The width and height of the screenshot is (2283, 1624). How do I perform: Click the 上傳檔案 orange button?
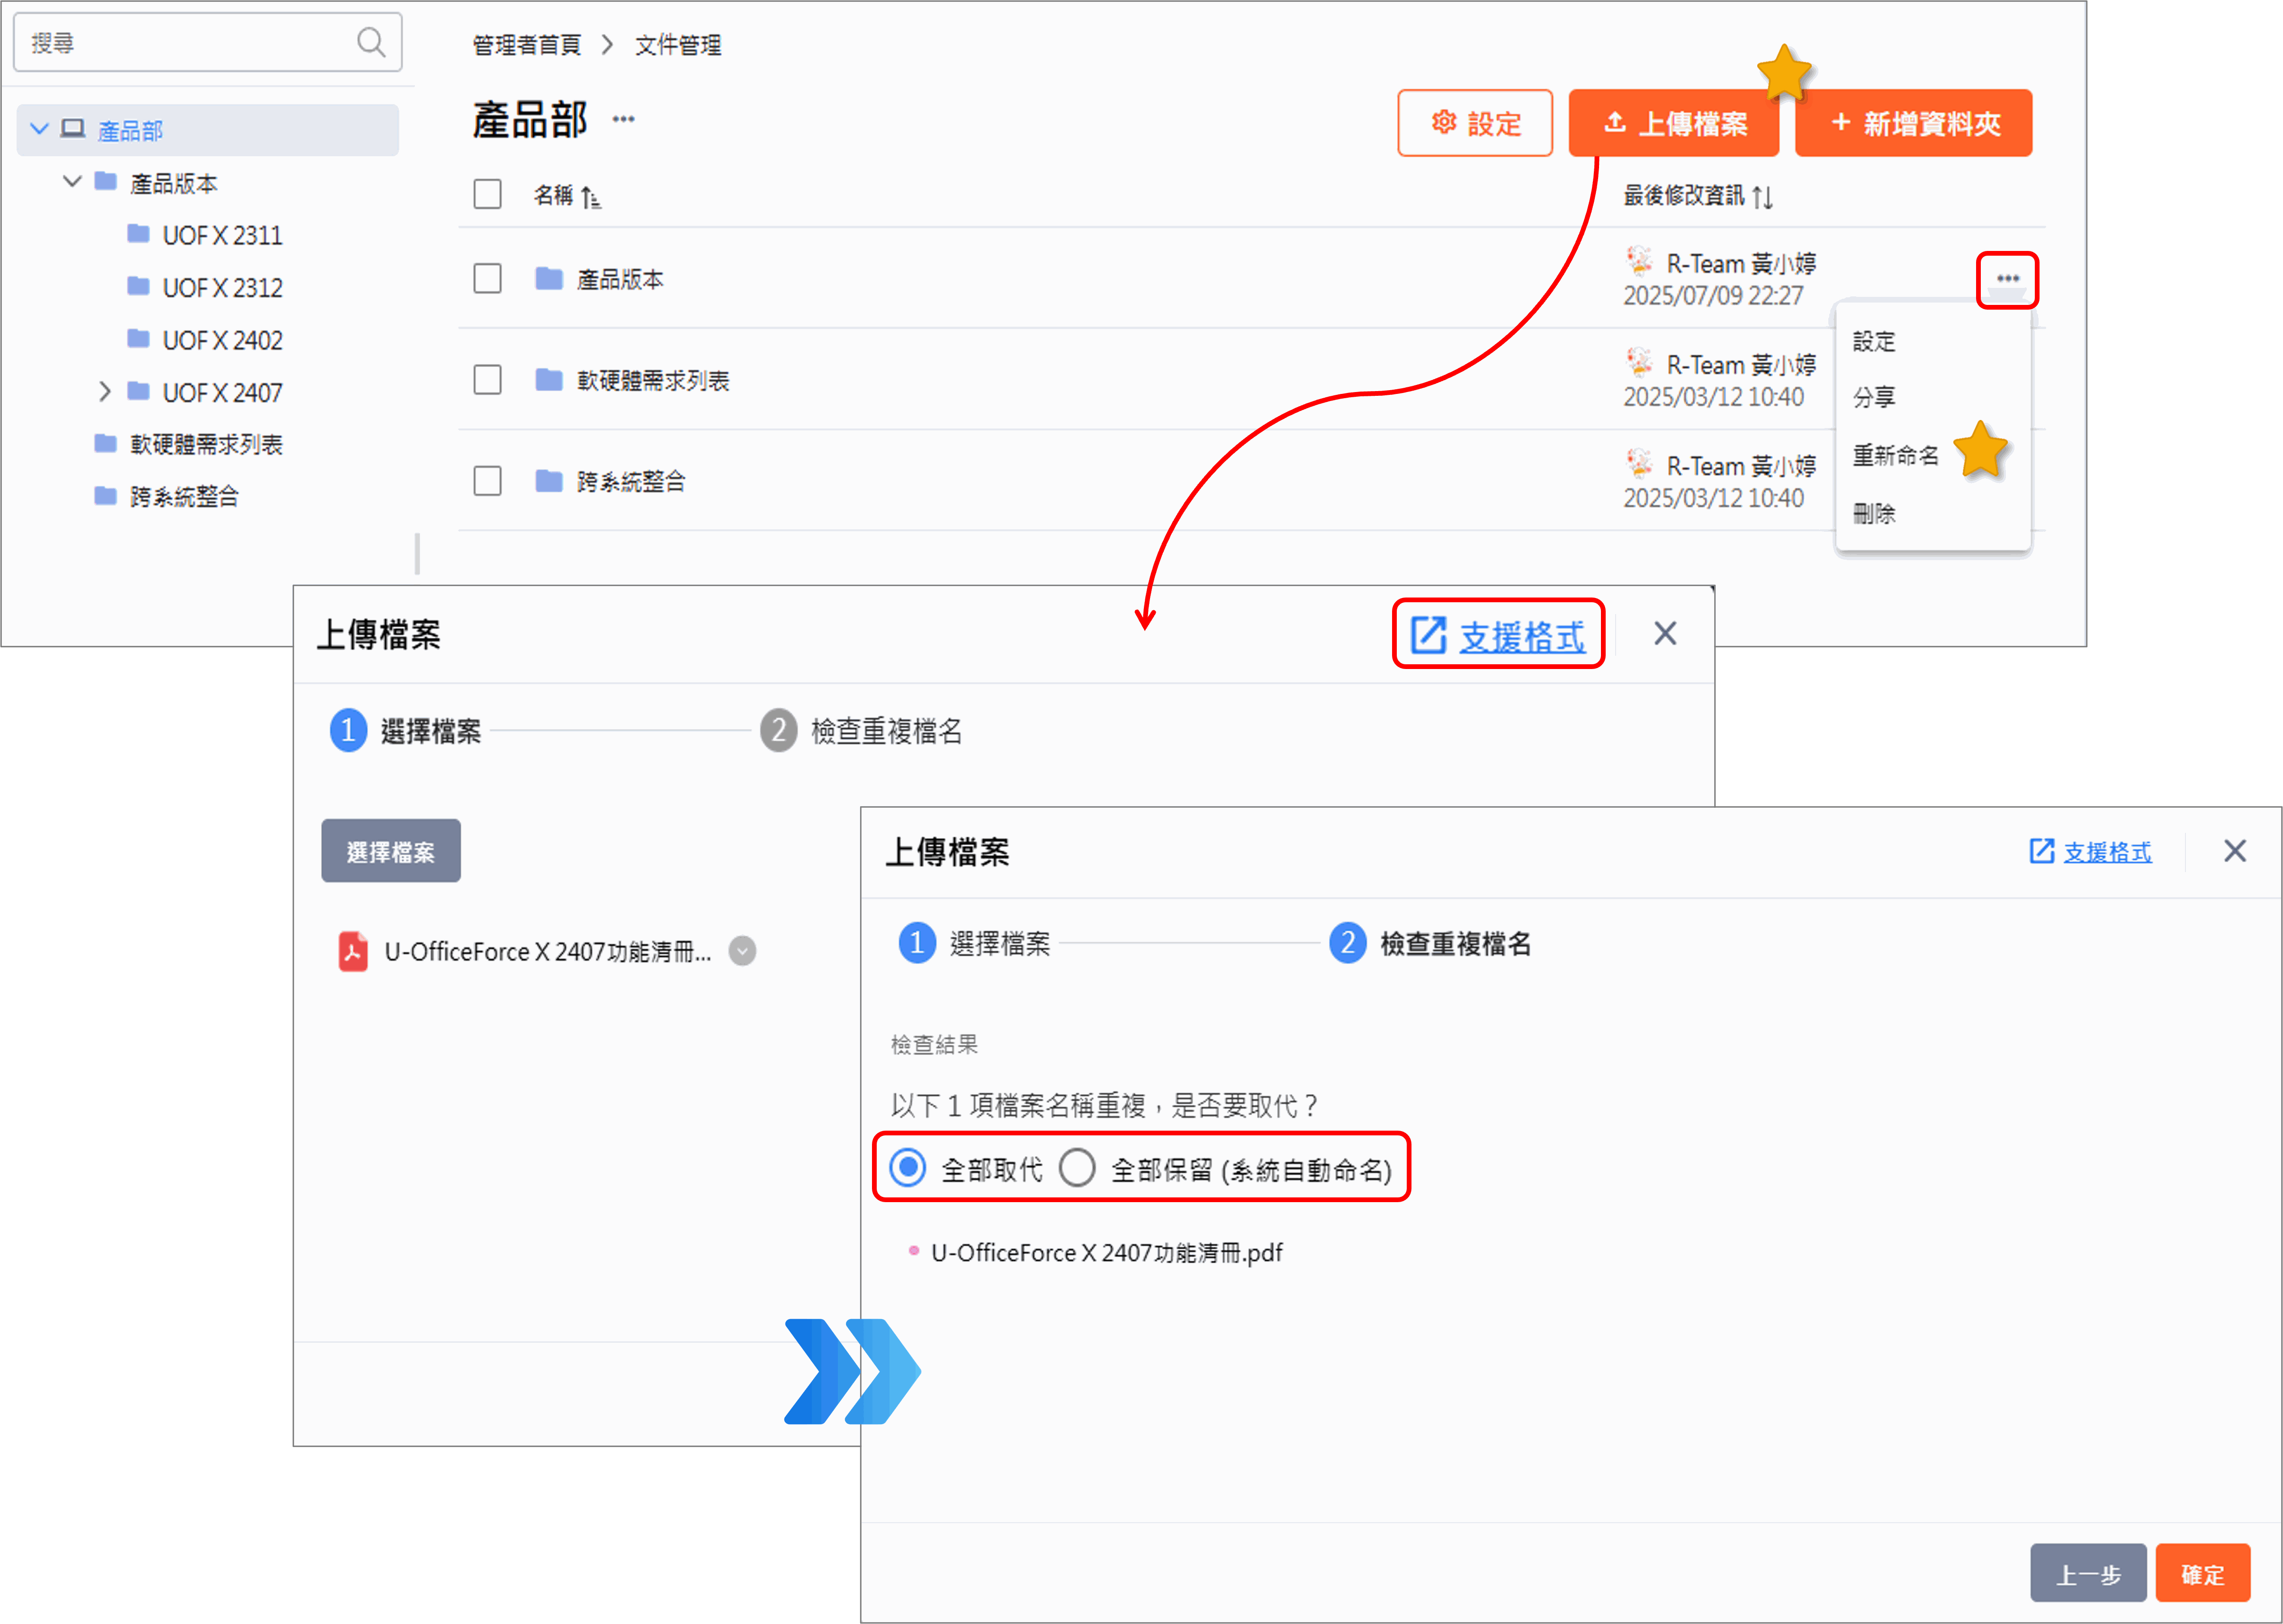pos(1674,123)
